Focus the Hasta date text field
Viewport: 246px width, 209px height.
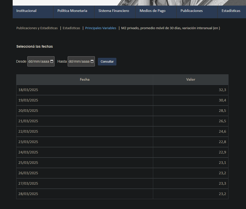pyautogui.click(x=79, y=61)
